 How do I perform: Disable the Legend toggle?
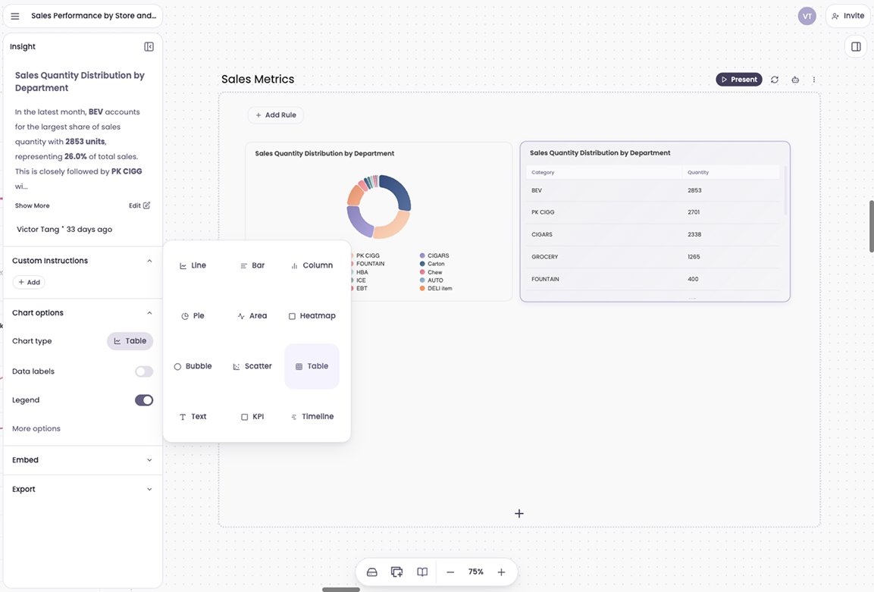click(143, 399)
